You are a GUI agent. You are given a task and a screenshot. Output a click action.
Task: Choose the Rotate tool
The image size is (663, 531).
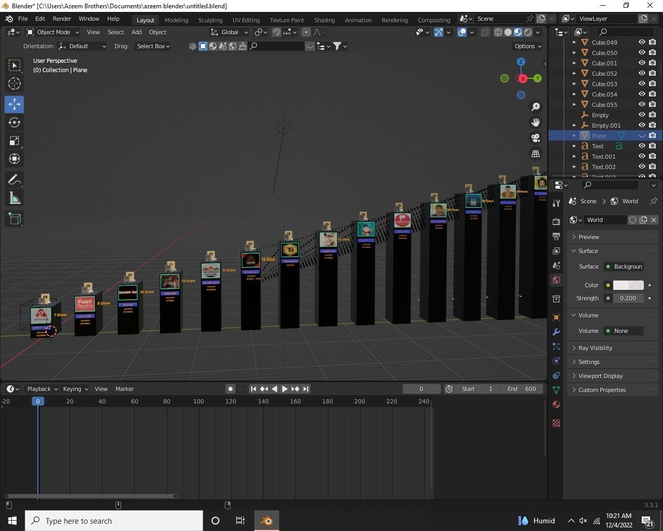[x=15, y=122]
